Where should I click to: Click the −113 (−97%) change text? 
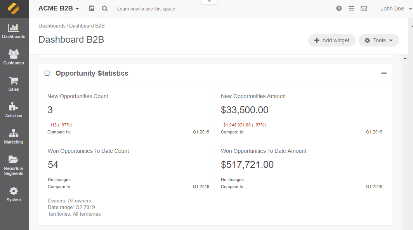pos(59,125)
